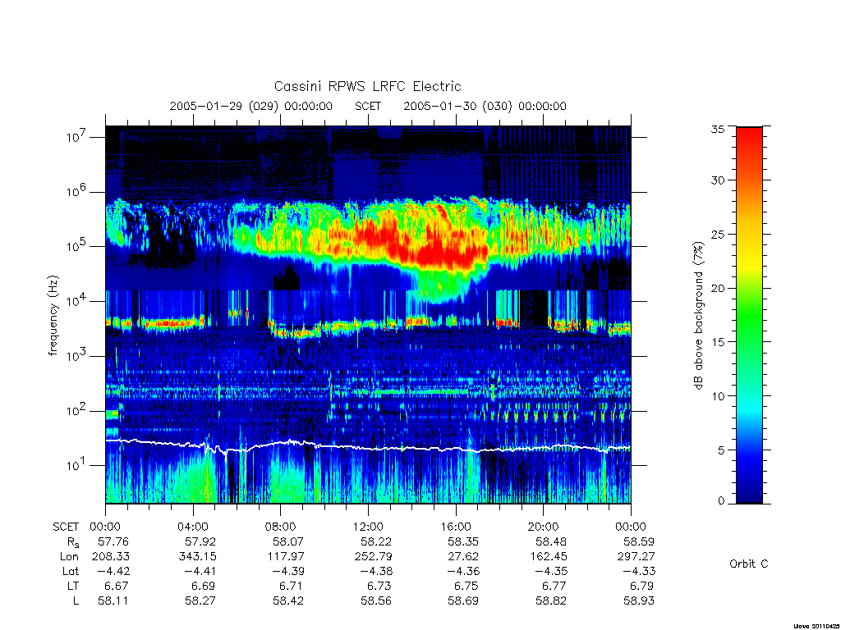This screenshot has height=630, width=841.
Task: Click the '10' color scale label
Action: (718, 396)
